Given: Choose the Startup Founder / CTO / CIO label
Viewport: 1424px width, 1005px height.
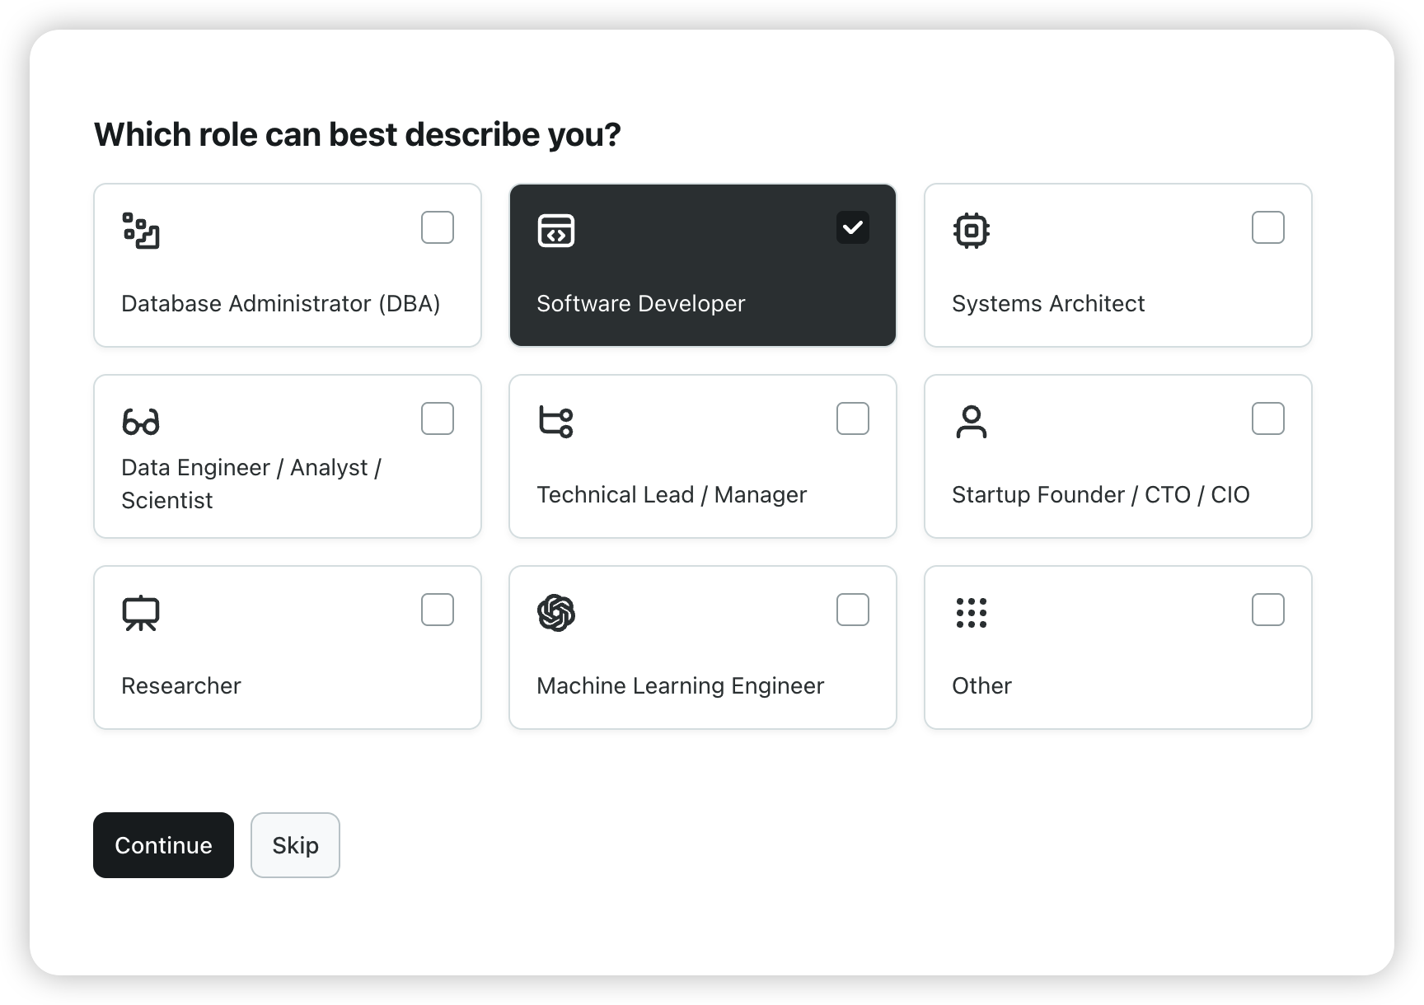Looking at the screenshot, I should coord(1101,494).
